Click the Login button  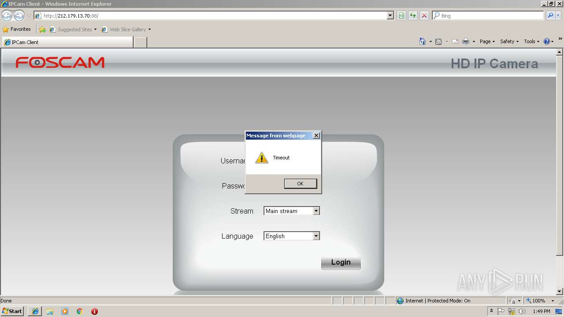[341, 262]
